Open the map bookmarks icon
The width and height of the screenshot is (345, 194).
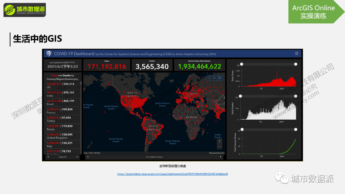click(x=209, y=78)
